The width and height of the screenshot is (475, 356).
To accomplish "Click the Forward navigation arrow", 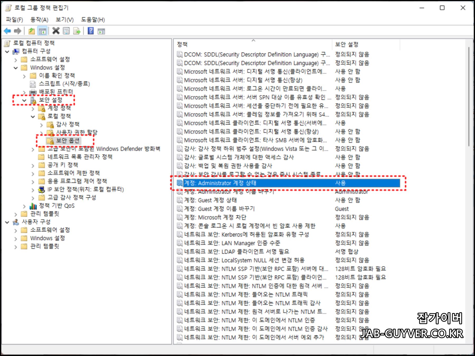I will [17, 31].
